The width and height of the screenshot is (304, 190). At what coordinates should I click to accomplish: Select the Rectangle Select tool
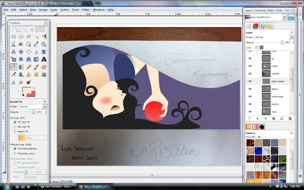[x=13, y=37]
